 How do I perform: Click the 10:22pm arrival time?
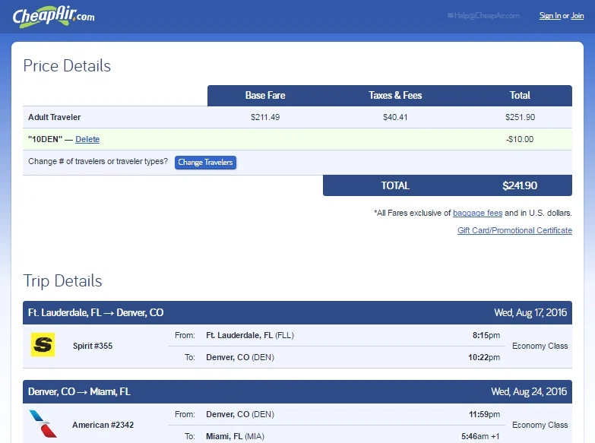[x=484, y=357]
